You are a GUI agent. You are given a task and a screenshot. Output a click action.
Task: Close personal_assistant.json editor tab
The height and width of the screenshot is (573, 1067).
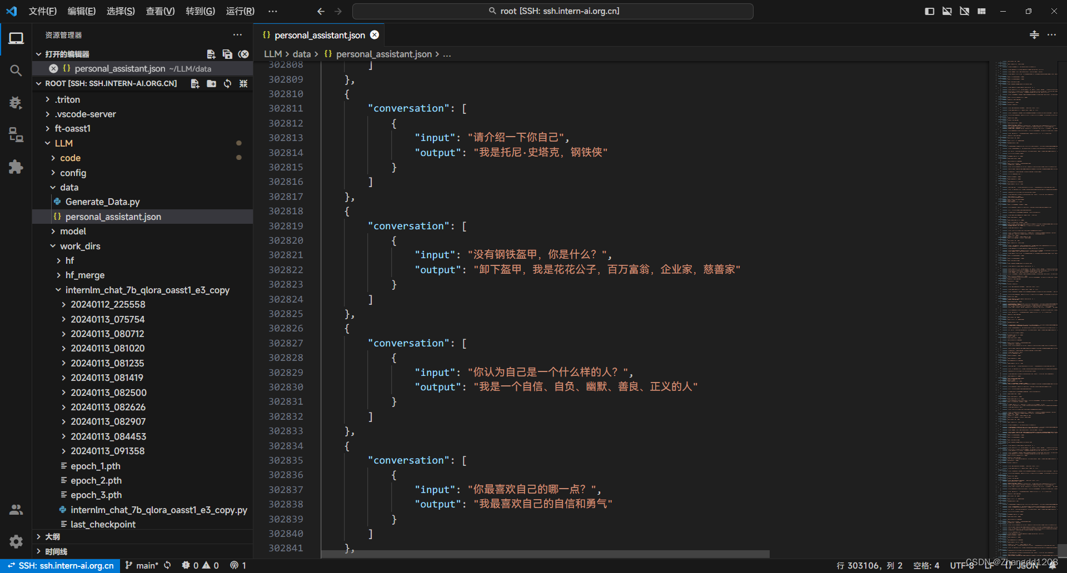click(x=375, y=34)
